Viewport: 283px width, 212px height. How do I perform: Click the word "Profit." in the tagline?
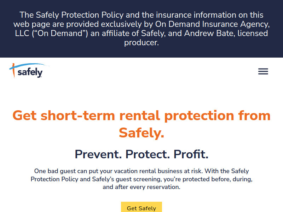191,154
